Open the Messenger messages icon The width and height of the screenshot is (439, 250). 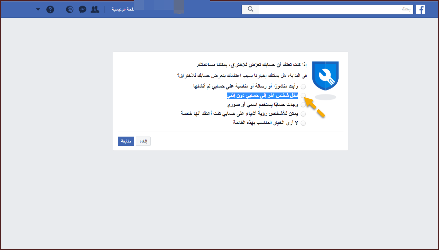coord(82,10)
